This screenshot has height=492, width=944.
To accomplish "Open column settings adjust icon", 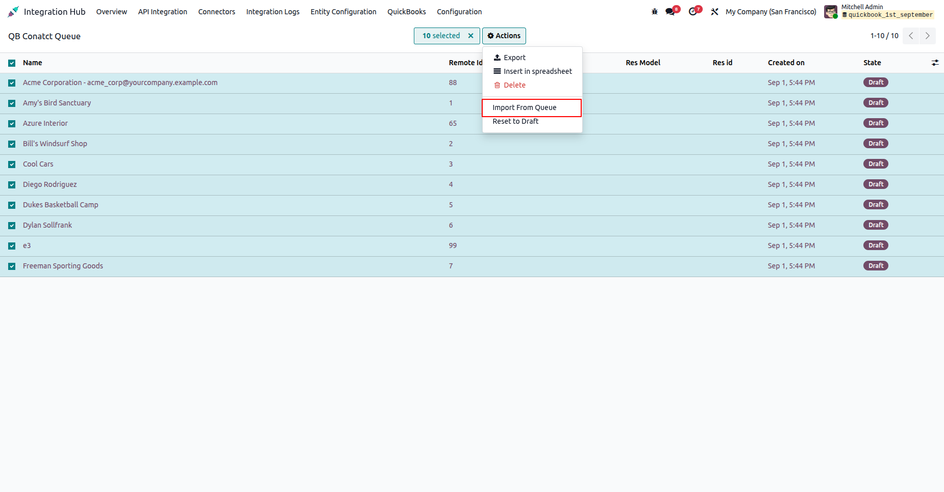I will click(935, 63).
